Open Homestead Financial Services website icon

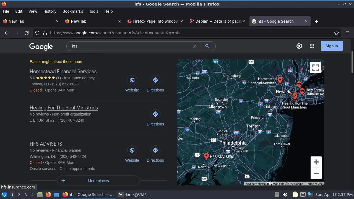click(132, 80)
